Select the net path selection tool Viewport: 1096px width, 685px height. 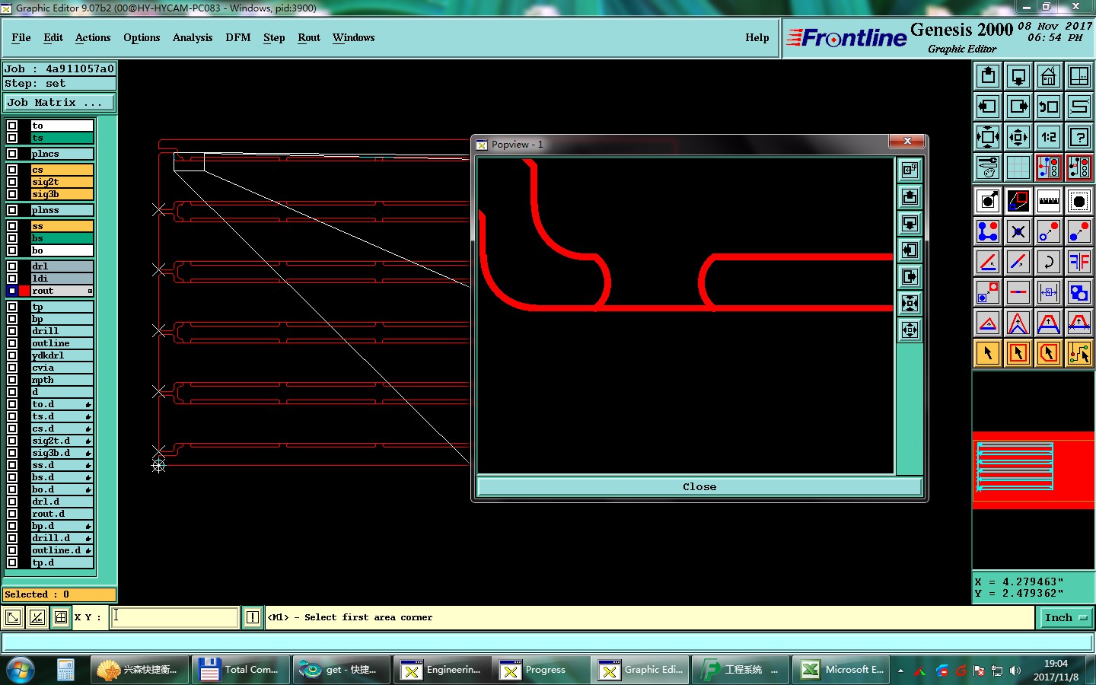[1079, 353]
